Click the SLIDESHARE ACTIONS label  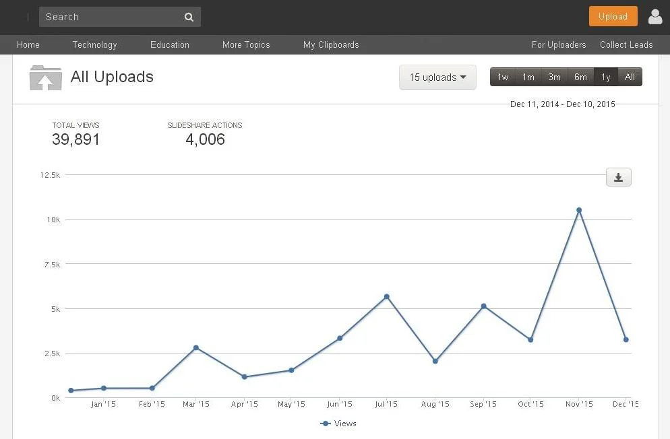pyautogui.click(x=205, y=125)
